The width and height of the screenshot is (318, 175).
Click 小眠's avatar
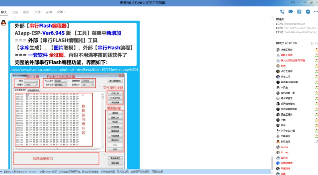coord(278,120)
